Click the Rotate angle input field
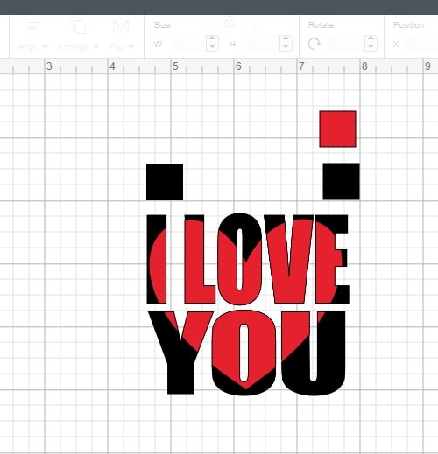The image size is (438, 454). 346,44
